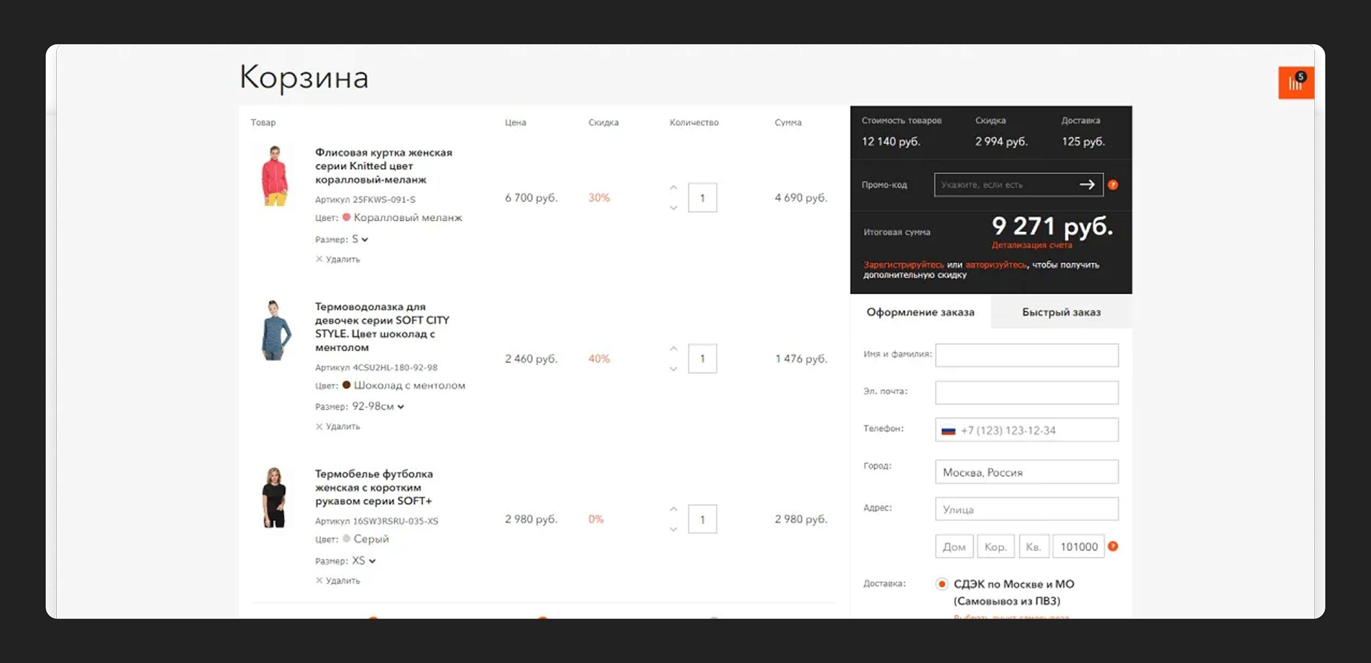Open the fleece jacket product thumbnail
Screen dimensions: 1371x663
point(275,176)
